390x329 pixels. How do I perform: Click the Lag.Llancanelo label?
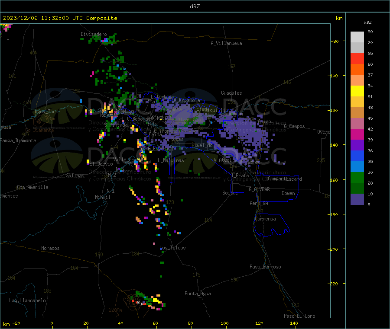point(27,300)
